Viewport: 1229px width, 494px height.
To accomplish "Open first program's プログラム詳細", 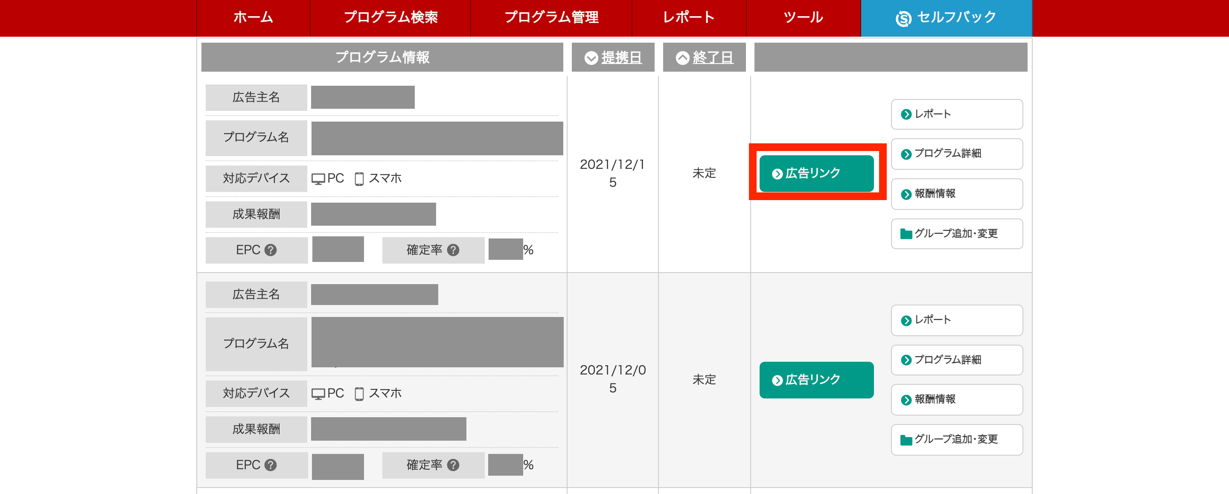I will (x=956, y=154).
